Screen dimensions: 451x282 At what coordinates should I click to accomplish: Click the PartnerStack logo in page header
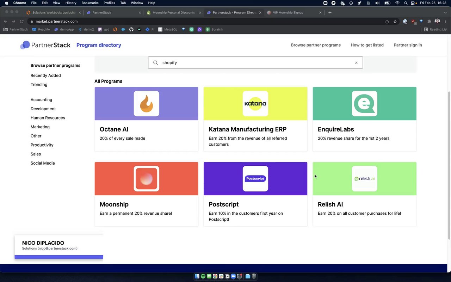click(x=45, y=45)
